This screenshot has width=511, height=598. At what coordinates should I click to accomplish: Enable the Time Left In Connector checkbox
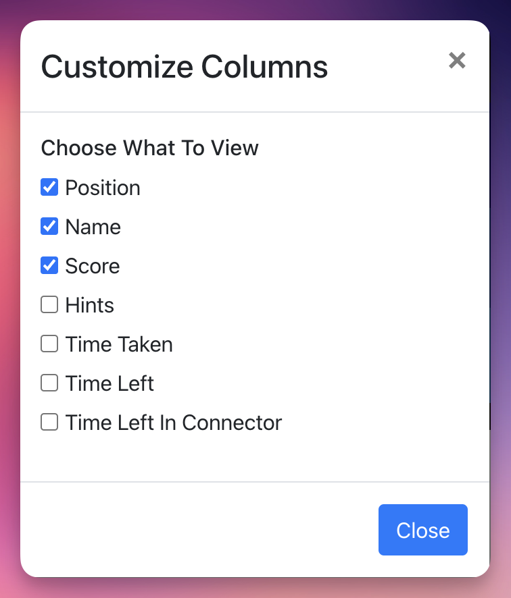pos(49,423)
